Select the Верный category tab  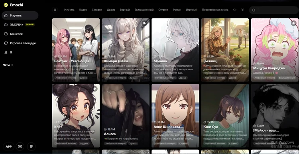125,10
